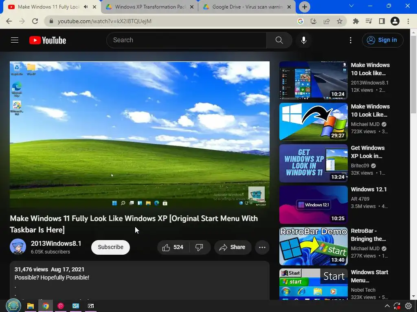Click the scrollbar down arrow
Screen dimensions: 417x312
point(413,296)
